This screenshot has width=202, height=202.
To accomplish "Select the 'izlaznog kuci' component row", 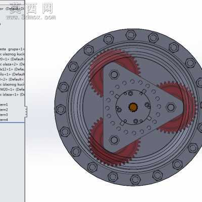I will click(x=12, y=84).
